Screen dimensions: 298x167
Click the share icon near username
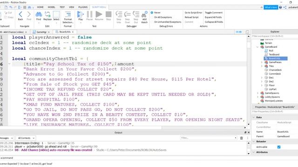pyautogui.click(x=285, y=7)
